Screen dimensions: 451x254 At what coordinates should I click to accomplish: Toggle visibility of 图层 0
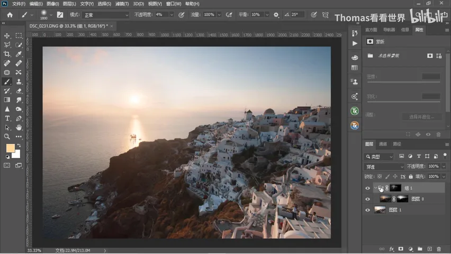367,199
